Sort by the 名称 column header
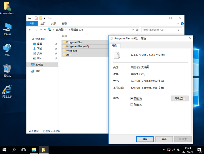This screenshot has height=154, width=204. click(64, 36)
